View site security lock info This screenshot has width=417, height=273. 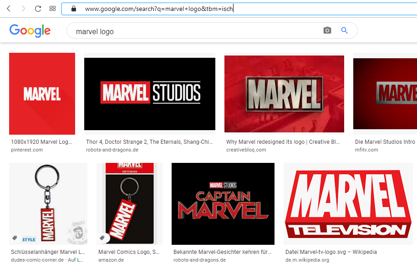coord(74,9)
